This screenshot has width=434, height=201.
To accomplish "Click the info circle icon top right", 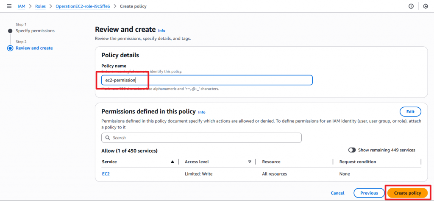I will coord(411,6).
